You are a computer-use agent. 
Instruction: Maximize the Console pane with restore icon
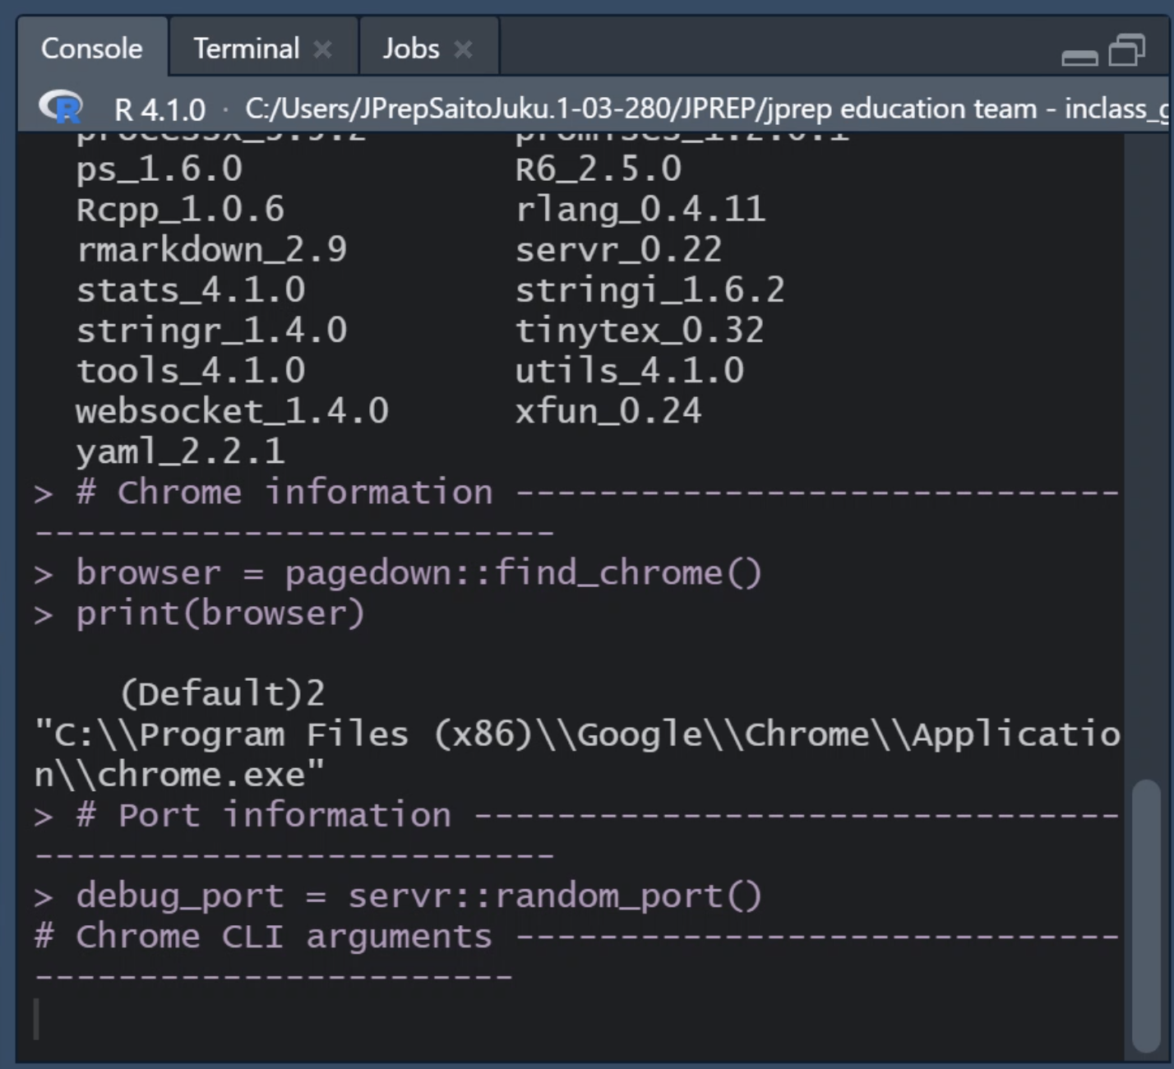tap(1128, 51)
